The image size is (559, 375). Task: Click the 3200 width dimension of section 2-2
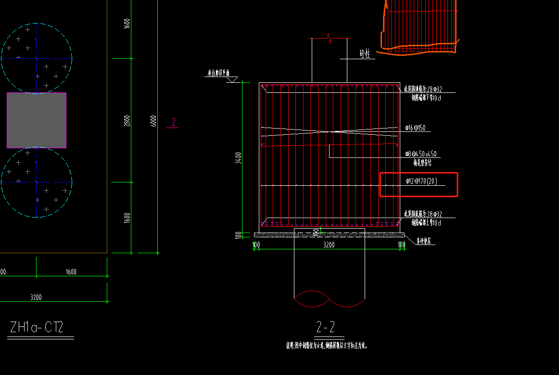(329, 245)
